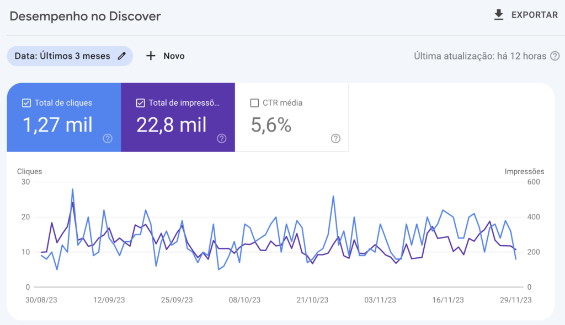Click the 22,8 mil impressions value
565x325 pixels.
click(172, 125)
